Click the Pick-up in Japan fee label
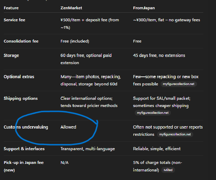Screen dimensions: 216x180 pyautogui.click(x=23, y=166)
